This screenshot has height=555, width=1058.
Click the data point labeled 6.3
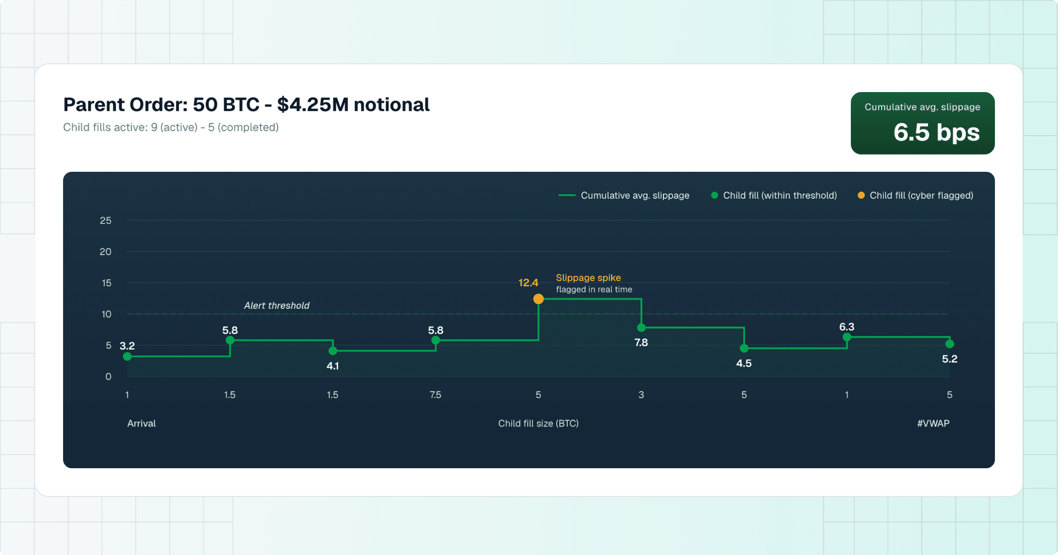847,337
